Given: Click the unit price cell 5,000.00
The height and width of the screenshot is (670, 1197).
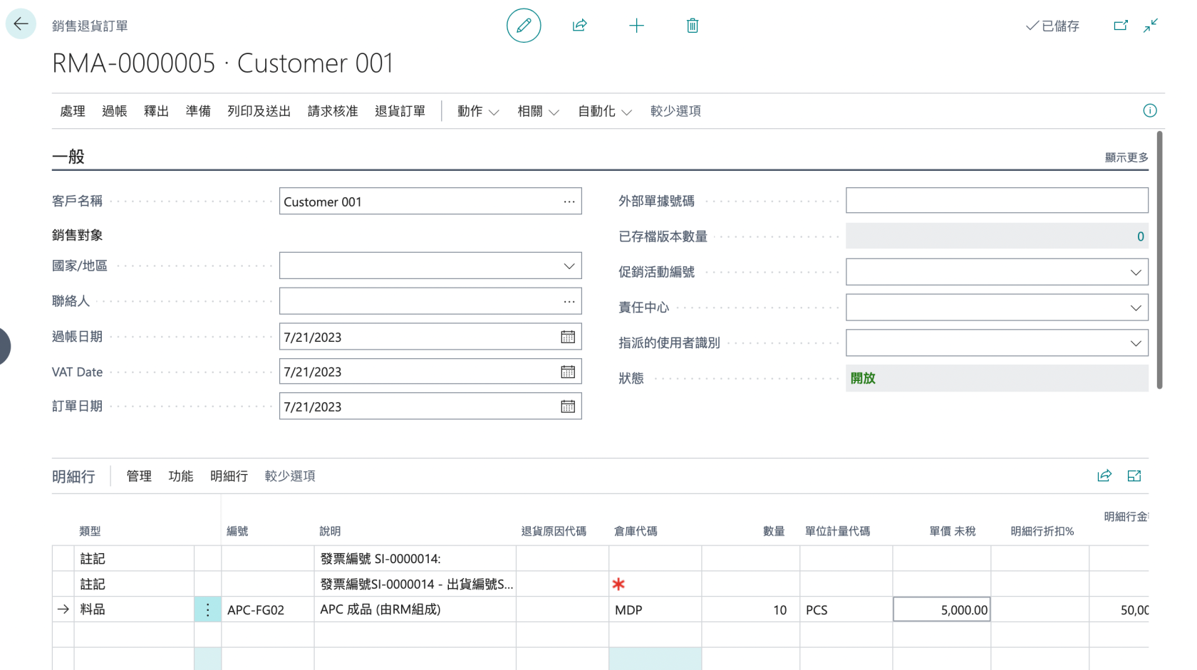Looking at the screenshot, I should coord(942,609).
